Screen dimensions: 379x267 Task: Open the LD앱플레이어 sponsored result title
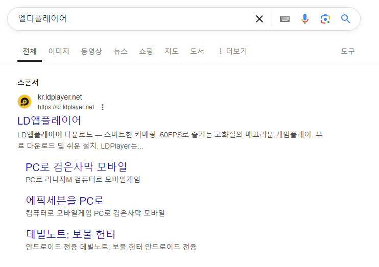pyautogui.click(x=50, y=120)
